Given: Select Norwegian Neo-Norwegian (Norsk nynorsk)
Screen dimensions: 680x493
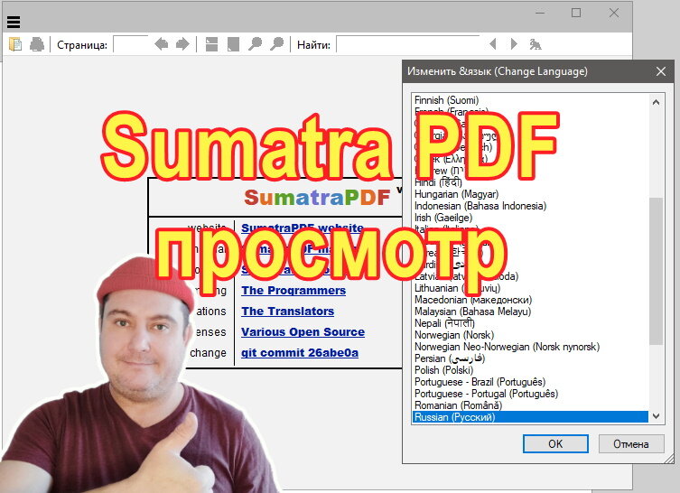Looking at the screenshot, I should tap(530, 347).
